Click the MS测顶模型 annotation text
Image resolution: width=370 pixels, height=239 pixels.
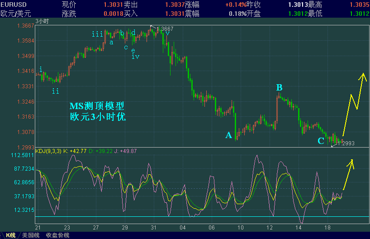pos(97,106)
